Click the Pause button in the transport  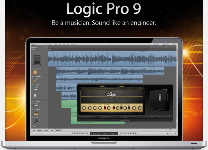pos(85,133)
